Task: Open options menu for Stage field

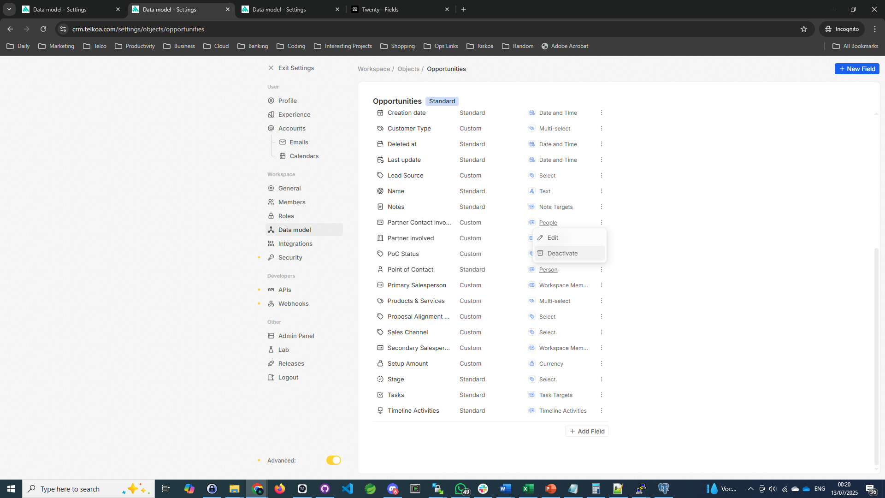Action: pos(602,379)
